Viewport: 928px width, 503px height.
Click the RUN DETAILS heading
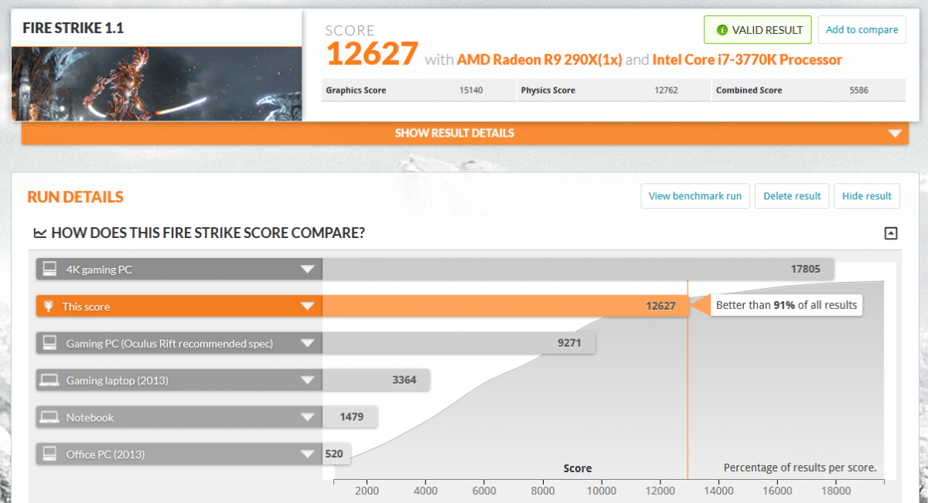coord(75,197)
